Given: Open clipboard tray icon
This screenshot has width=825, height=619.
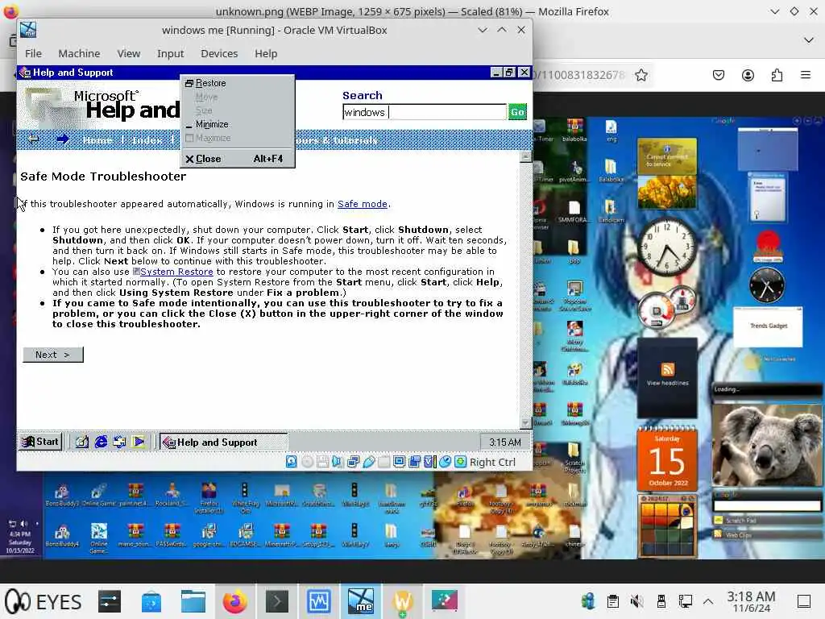Looking at the screenshot, I should tap(612, 601).
